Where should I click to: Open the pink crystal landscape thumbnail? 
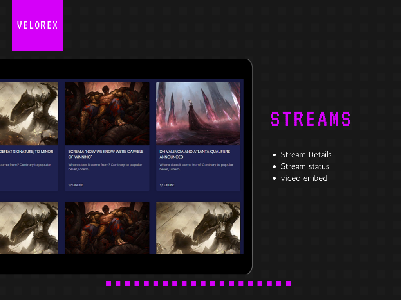(198, 114)
